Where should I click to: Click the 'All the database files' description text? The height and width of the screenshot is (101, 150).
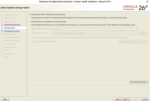[x=83, y=25]
